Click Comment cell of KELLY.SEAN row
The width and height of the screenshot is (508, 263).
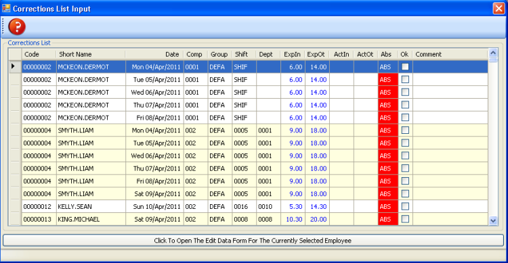click(x=450, y=206)
